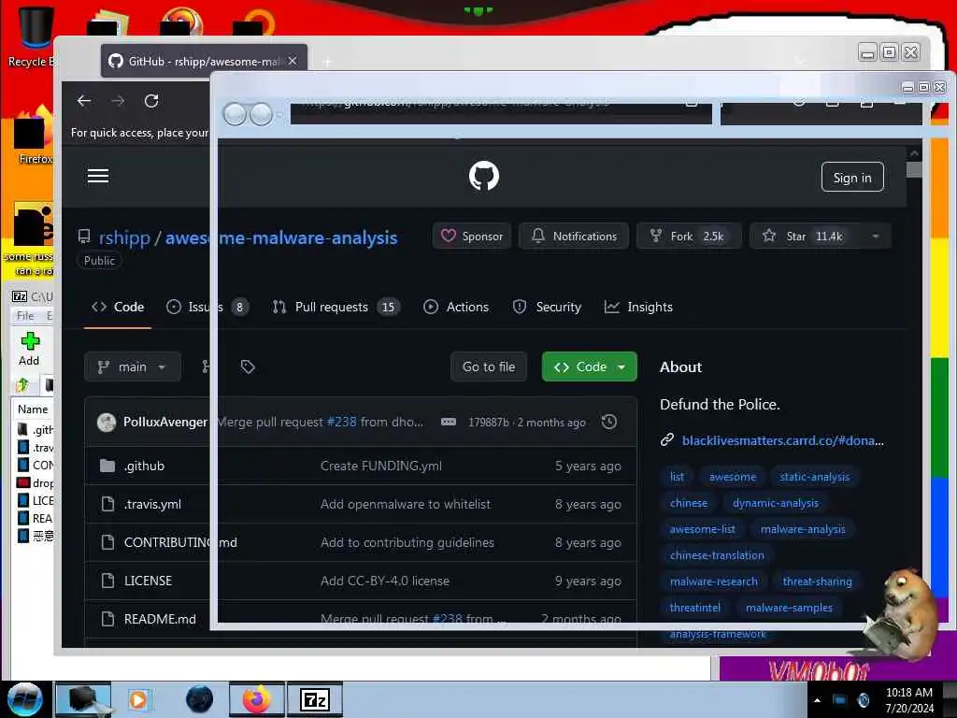957x718 pixels.
Task: Open the Windows Start button
Action: 25,699
